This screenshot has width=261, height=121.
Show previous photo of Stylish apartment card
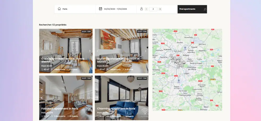[x=97, y=51]
